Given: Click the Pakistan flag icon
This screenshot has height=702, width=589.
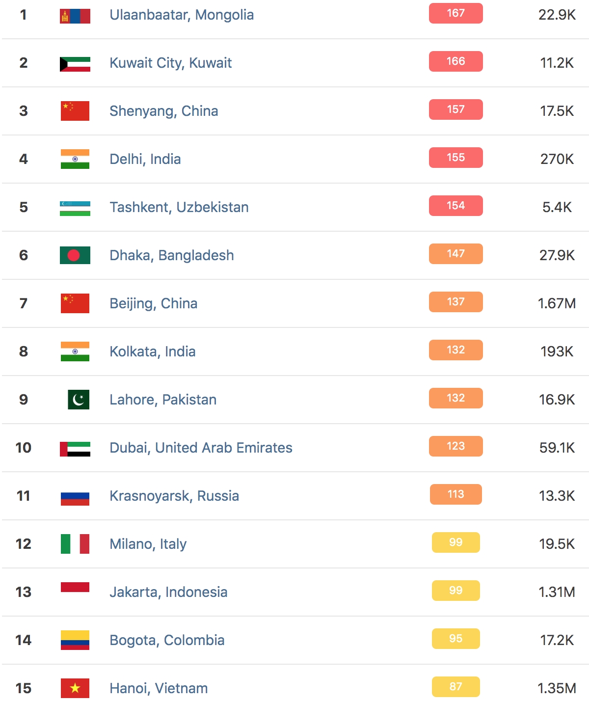Looking at the screenshot, I should pos(79,400).
